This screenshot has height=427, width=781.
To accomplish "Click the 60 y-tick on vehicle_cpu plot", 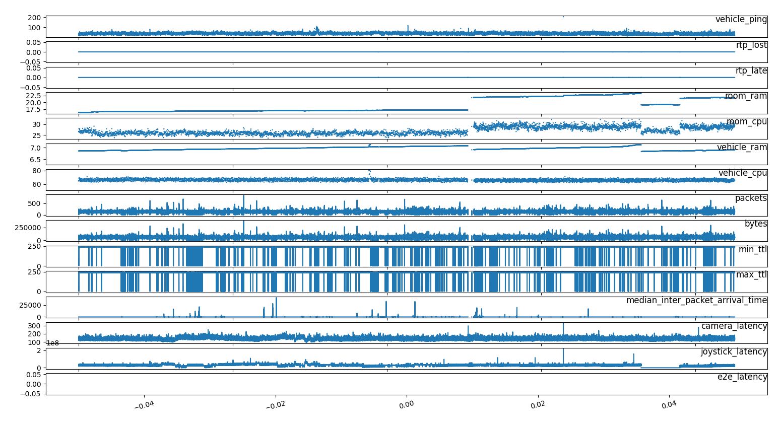I will tap(37, 184).
